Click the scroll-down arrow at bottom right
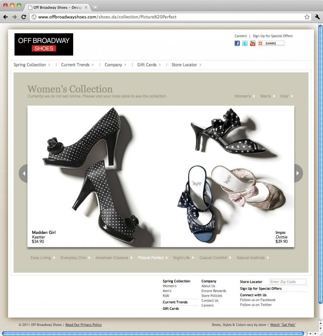 (x=320, y=328)
